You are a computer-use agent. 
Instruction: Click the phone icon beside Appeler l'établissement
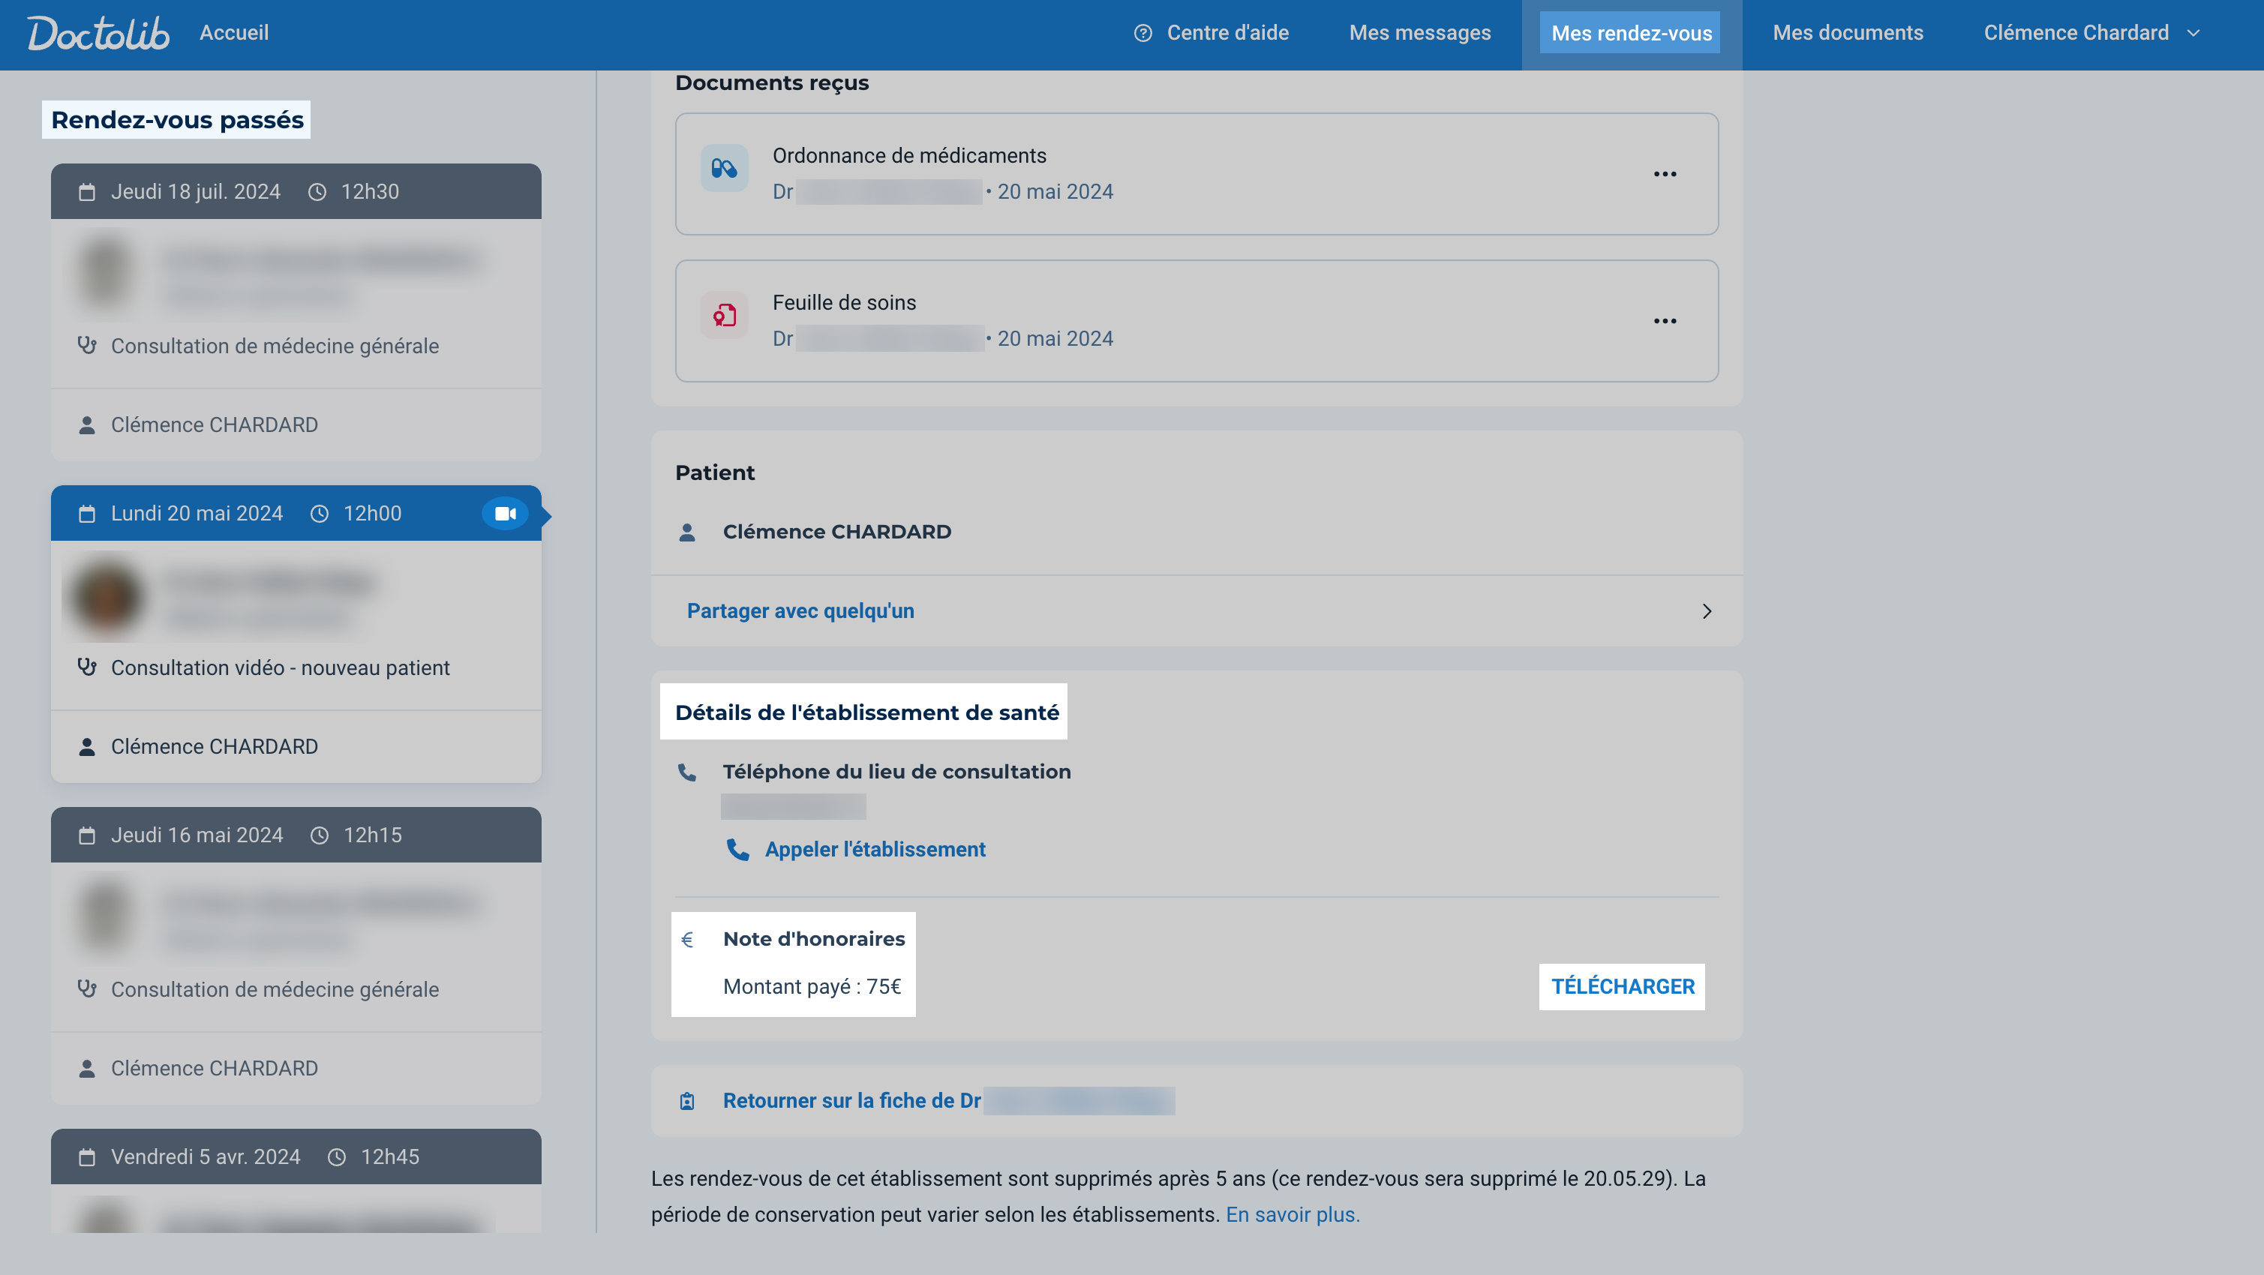point(737,850)
